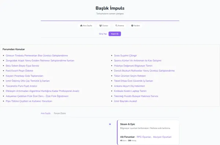Viewport: 220px width, 145px height.
Task: Open the Üyeler nav label
Action: point(105,26)
